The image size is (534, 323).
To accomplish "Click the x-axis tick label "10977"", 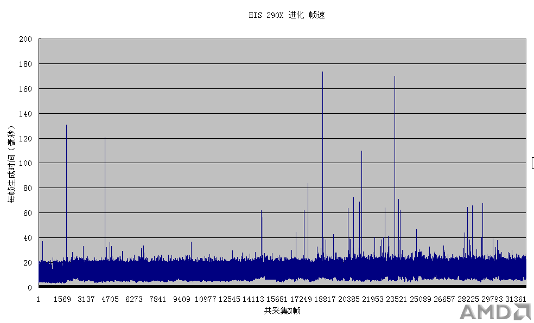I will point(205,299).
